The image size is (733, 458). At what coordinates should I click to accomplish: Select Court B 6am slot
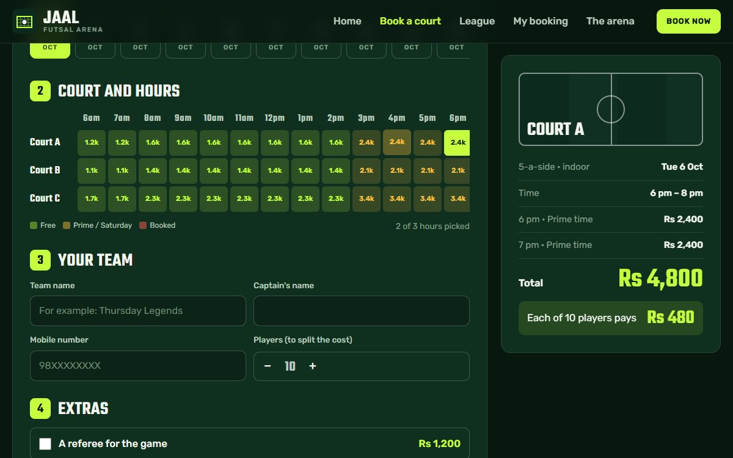coord(92,170)
